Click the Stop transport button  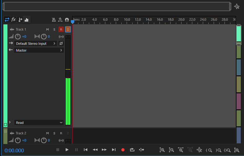point(58,150)
